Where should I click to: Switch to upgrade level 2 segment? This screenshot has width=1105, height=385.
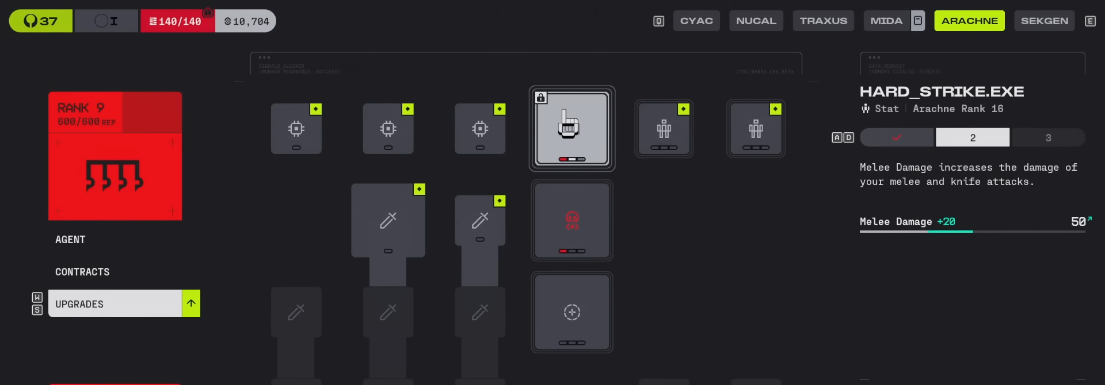(x=973, y=137)
